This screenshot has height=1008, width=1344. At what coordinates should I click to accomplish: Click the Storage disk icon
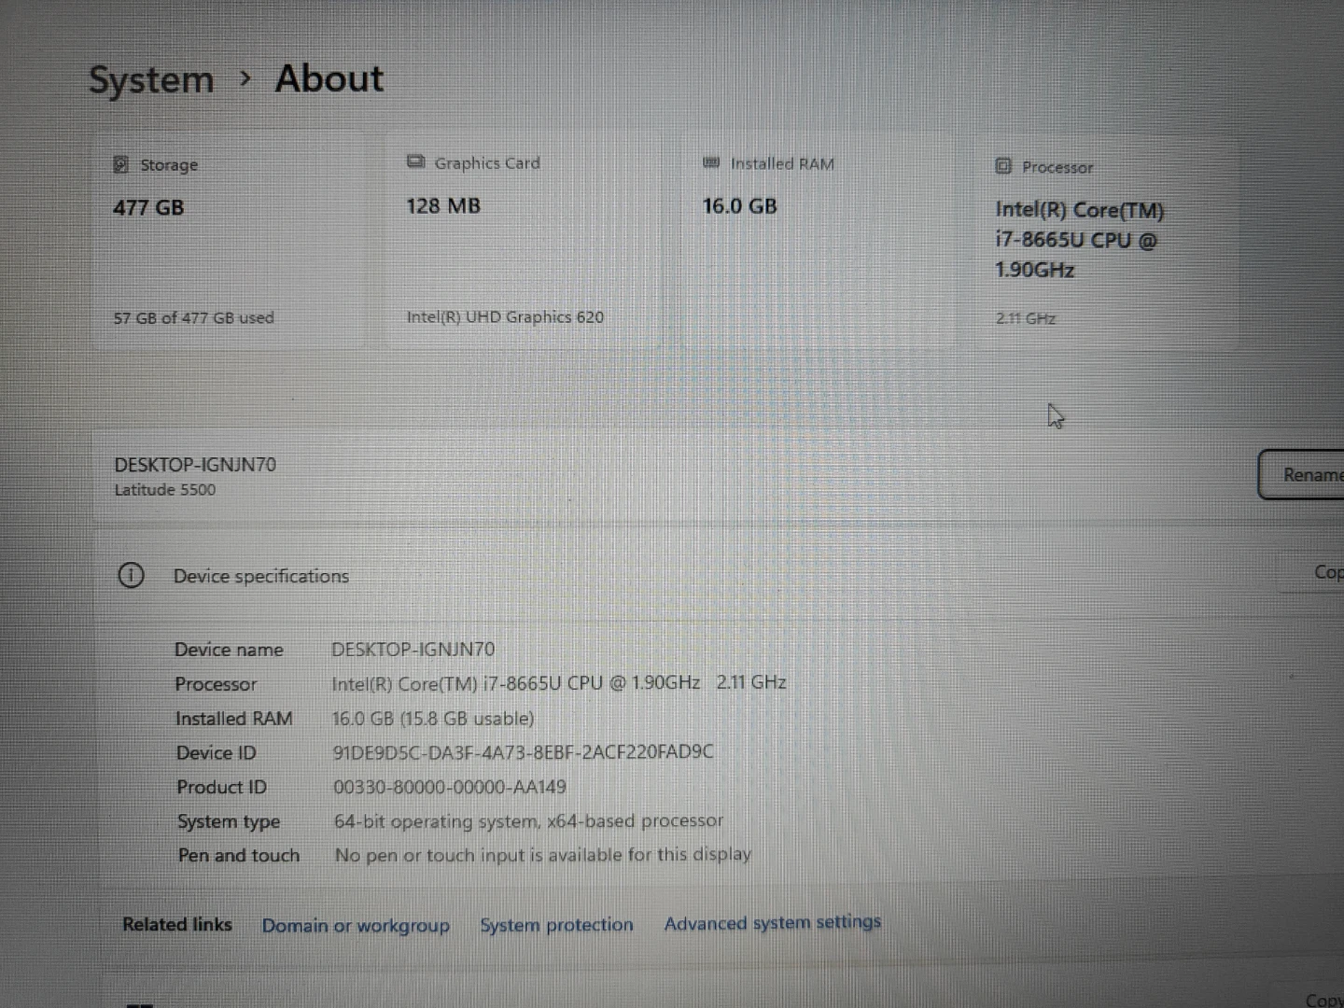point(120,164)
